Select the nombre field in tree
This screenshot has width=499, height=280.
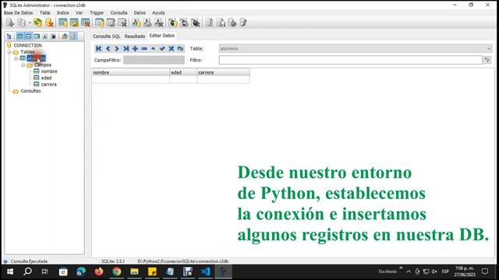point(49,72)
